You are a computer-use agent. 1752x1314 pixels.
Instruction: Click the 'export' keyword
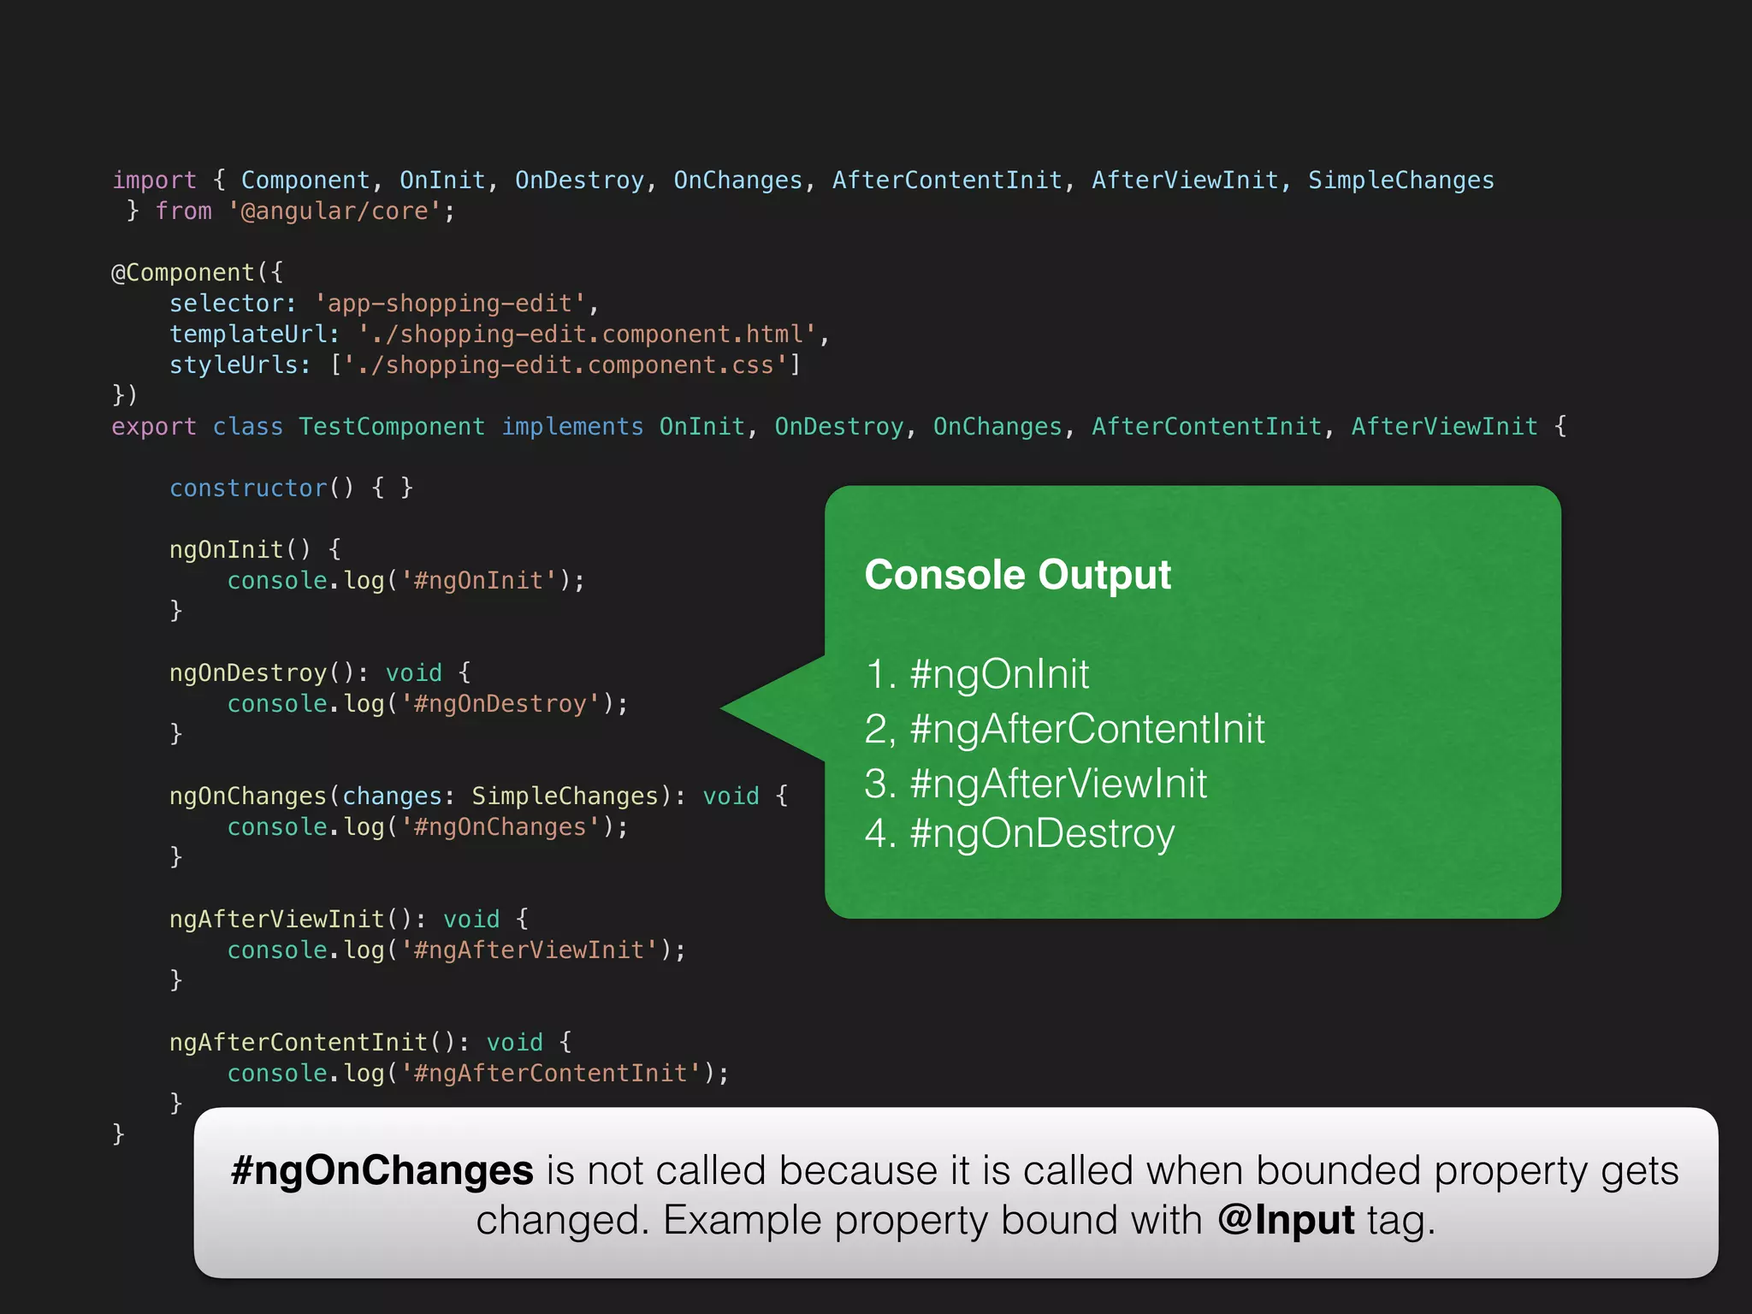click(154, 426)
